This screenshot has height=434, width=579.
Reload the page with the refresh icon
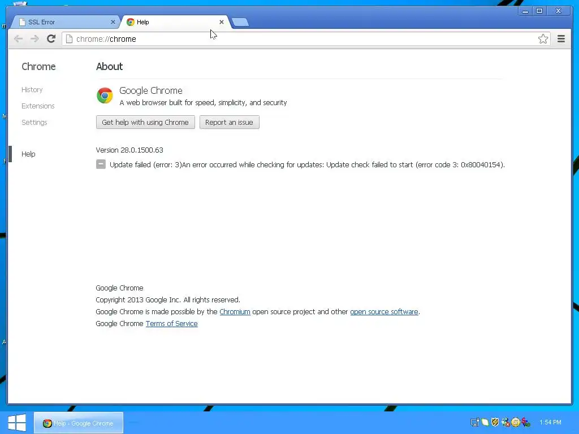[51, 39]
